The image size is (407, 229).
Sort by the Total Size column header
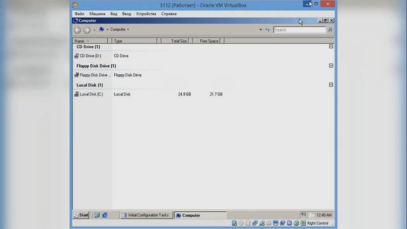tap(175, 41)
